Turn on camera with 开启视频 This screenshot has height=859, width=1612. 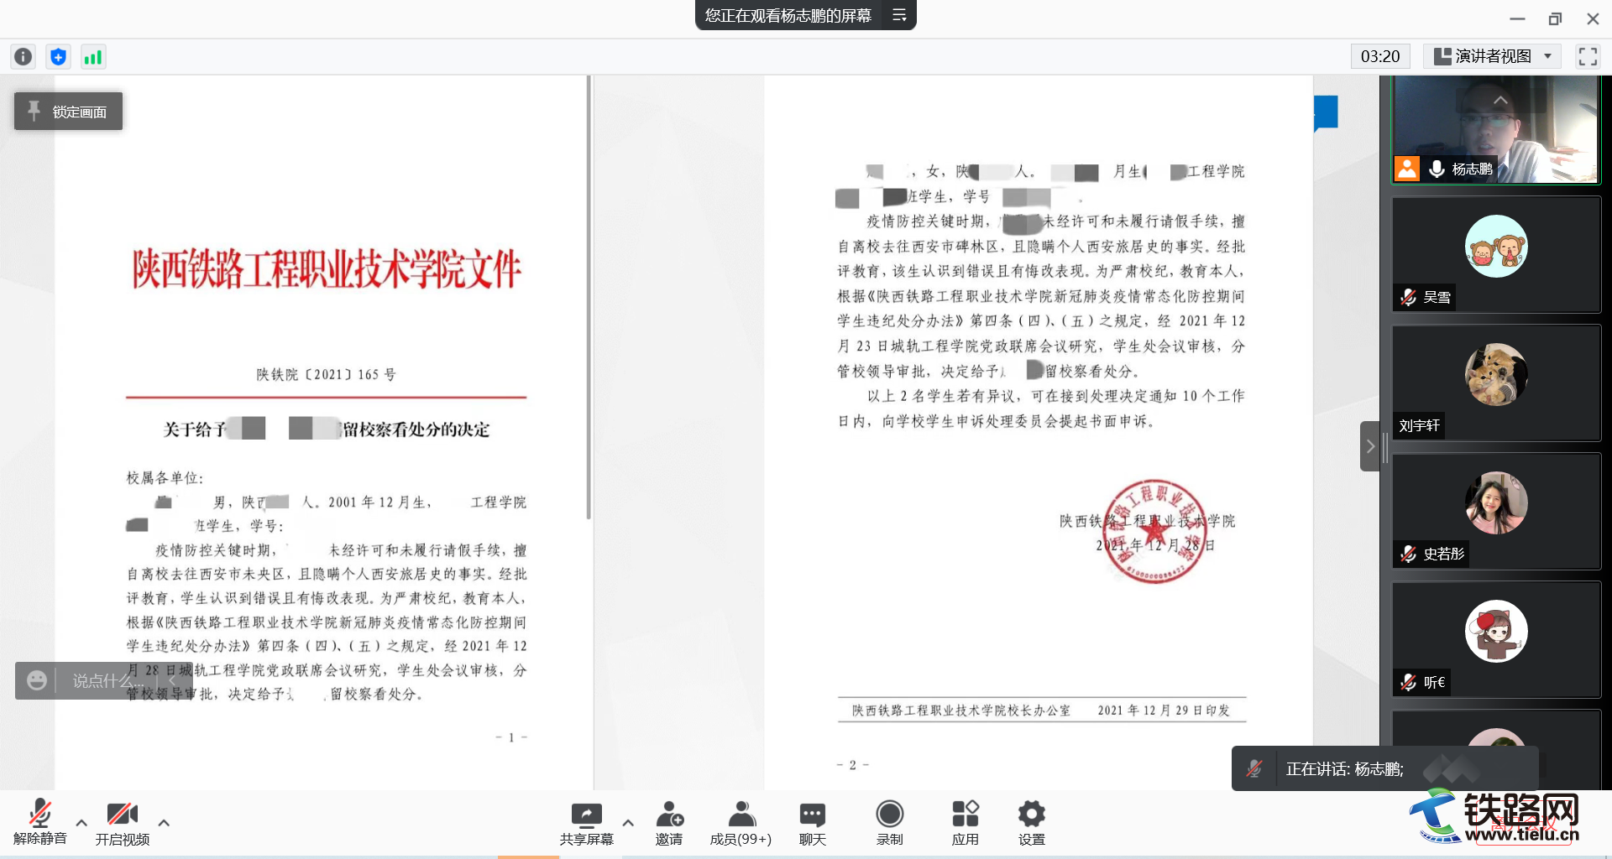(x=122, y=822)
